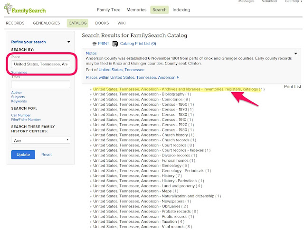Open Anderson - Census - 1930 entry
The image size is (304, 230).
143,130
